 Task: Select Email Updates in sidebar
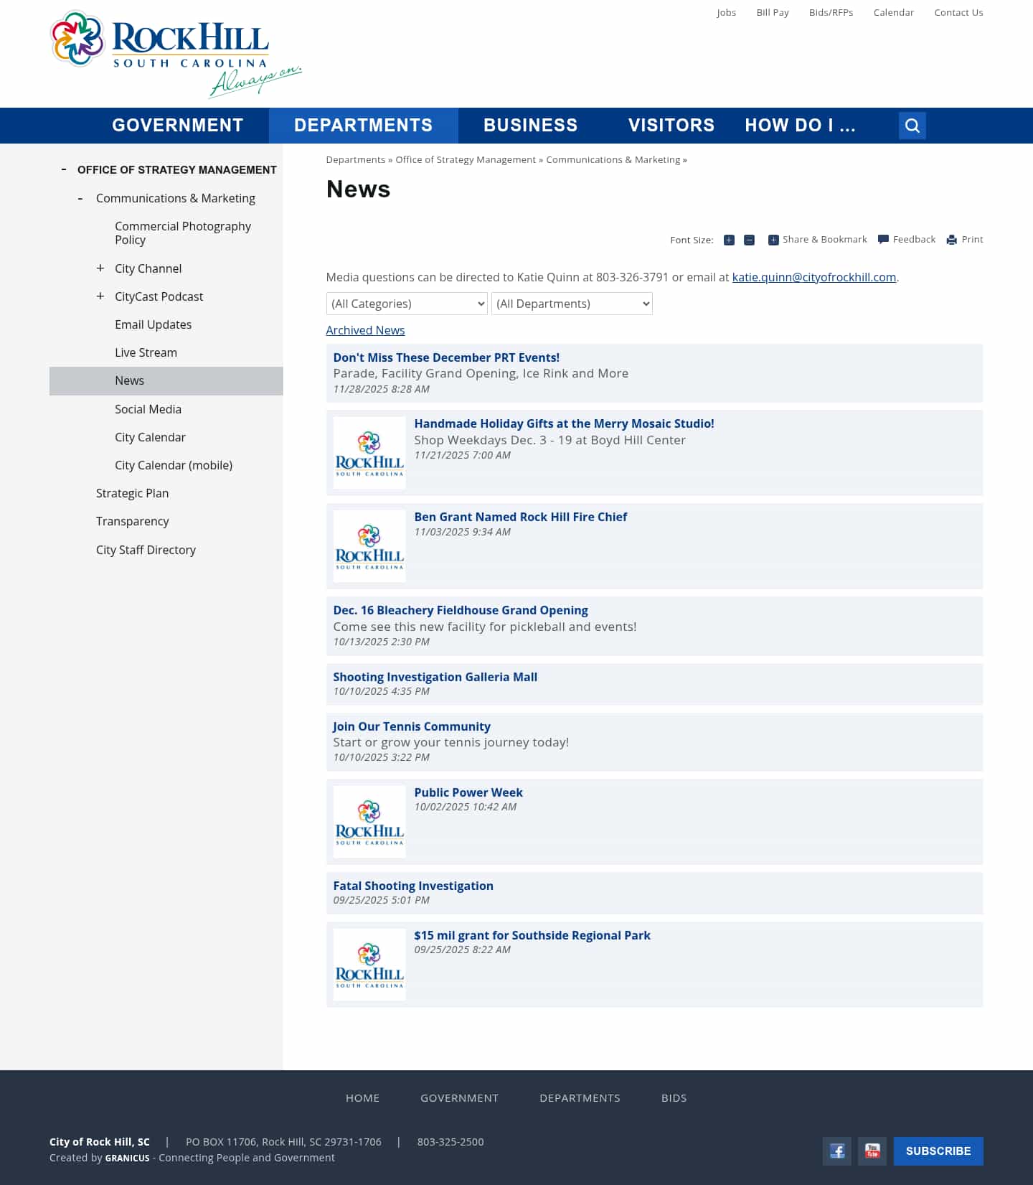pyautogui.click(x=153, y=324)
